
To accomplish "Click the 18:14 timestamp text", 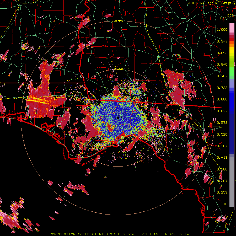I will 183,234.
